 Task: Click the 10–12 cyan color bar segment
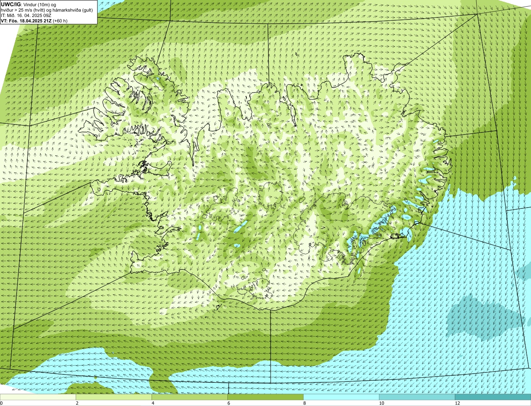click(417, 397)
